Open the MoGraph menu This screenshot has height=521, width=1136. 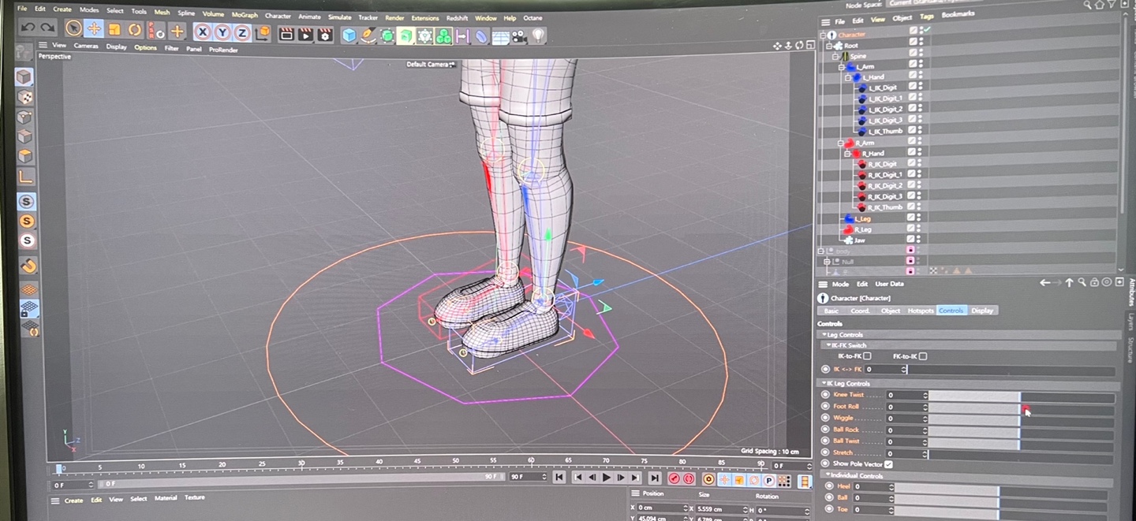click(x=245, y=14)
